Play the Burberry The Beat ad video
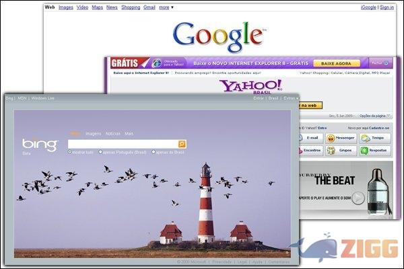Screen dimensions: 404x269 pyautogui.click(x=358, y=198)
